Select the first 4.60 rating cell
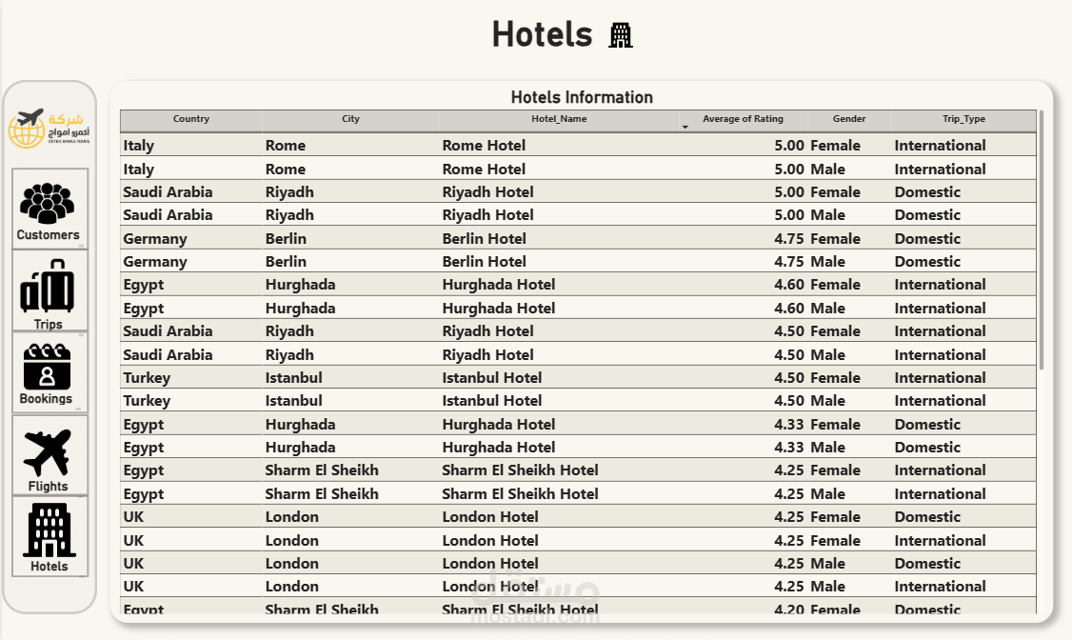 tap(789, 285)
